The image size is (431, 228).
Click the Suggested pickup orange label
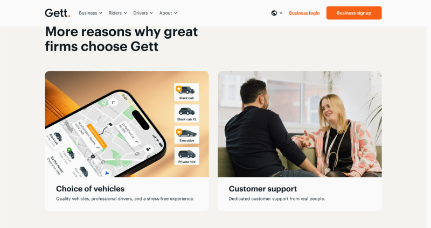pyautogui.click(x=97, y=137)
